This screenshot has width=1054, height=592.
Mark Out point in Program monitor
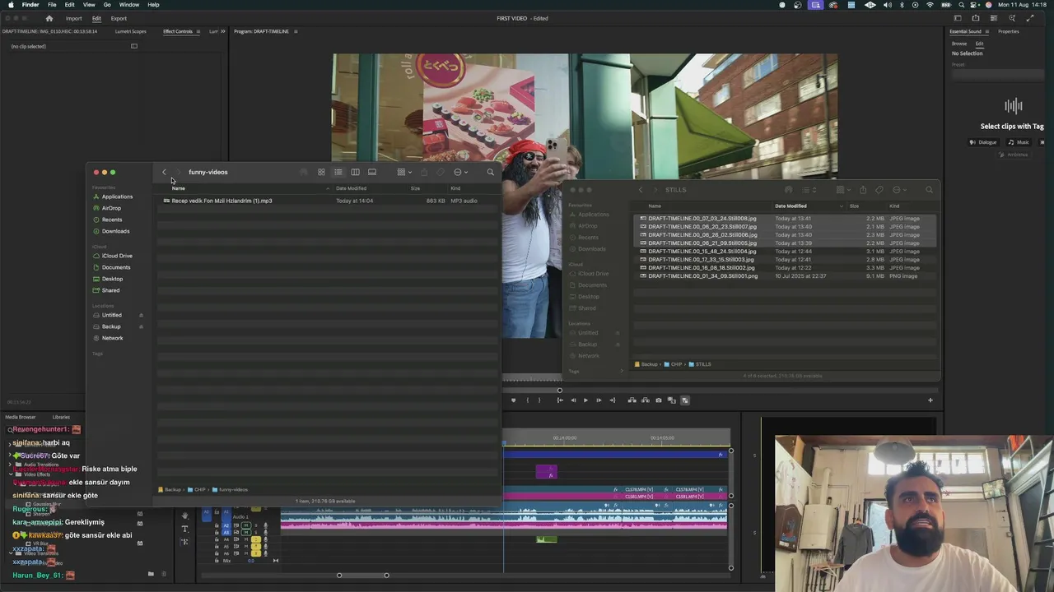coord(539,400)
